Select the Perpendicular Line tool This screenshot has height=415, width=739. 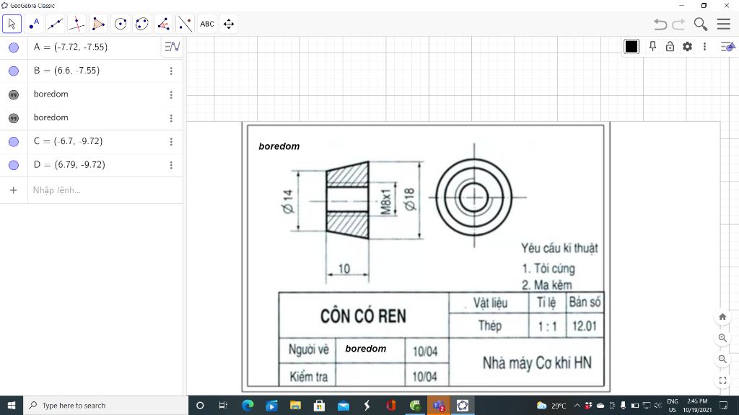76,24
